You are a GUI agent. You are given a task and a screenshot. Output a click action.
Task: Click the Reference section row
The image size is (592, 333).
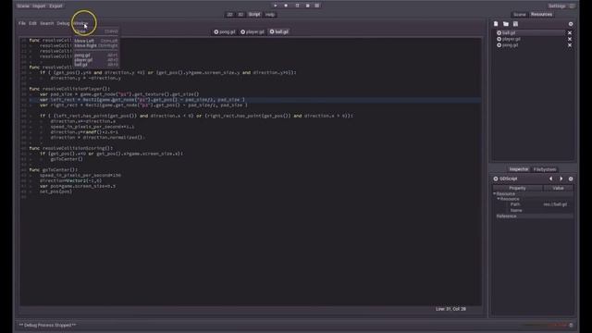click(533, 216)
